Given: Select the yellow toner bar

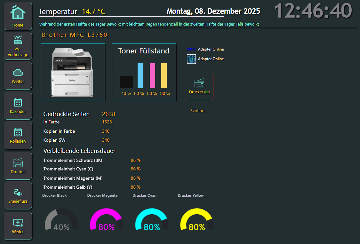Looking at the screenshot, I should tap(164, 75).
